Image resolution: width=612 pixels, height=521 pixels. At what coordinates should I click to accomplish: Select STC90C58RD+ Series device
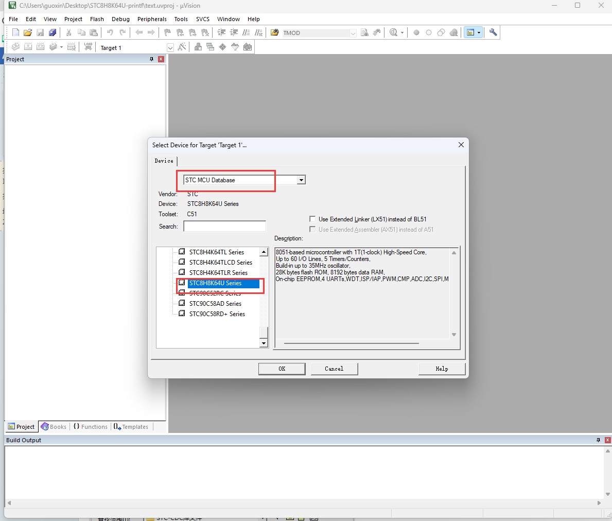coord(217,314)
